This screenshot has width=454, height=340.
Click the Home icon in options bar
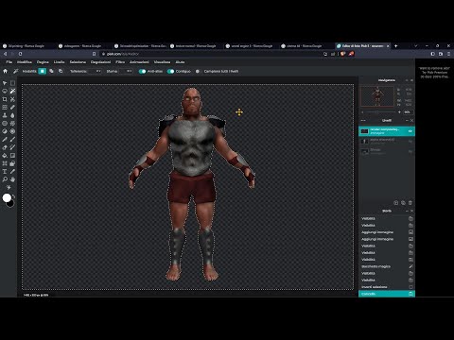click(x=5, y=71)
